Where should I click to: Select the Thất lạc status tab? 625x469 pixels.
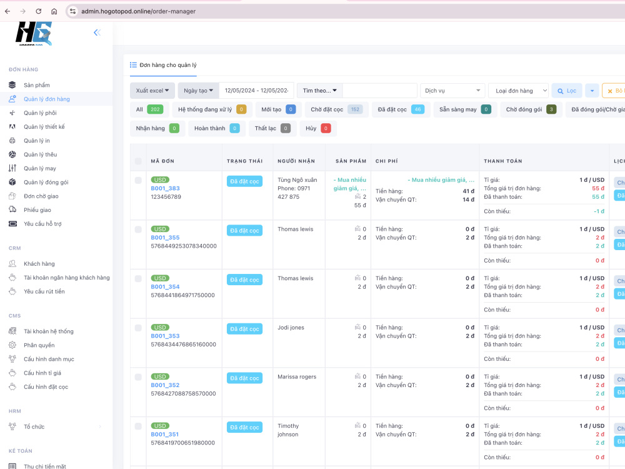272,128
